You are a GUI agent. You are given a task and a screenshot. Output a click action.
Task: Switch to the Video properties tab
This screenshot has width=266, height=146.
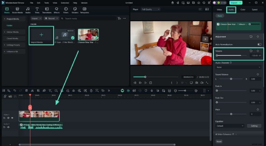pyautogui.click(x=219, y=10)
